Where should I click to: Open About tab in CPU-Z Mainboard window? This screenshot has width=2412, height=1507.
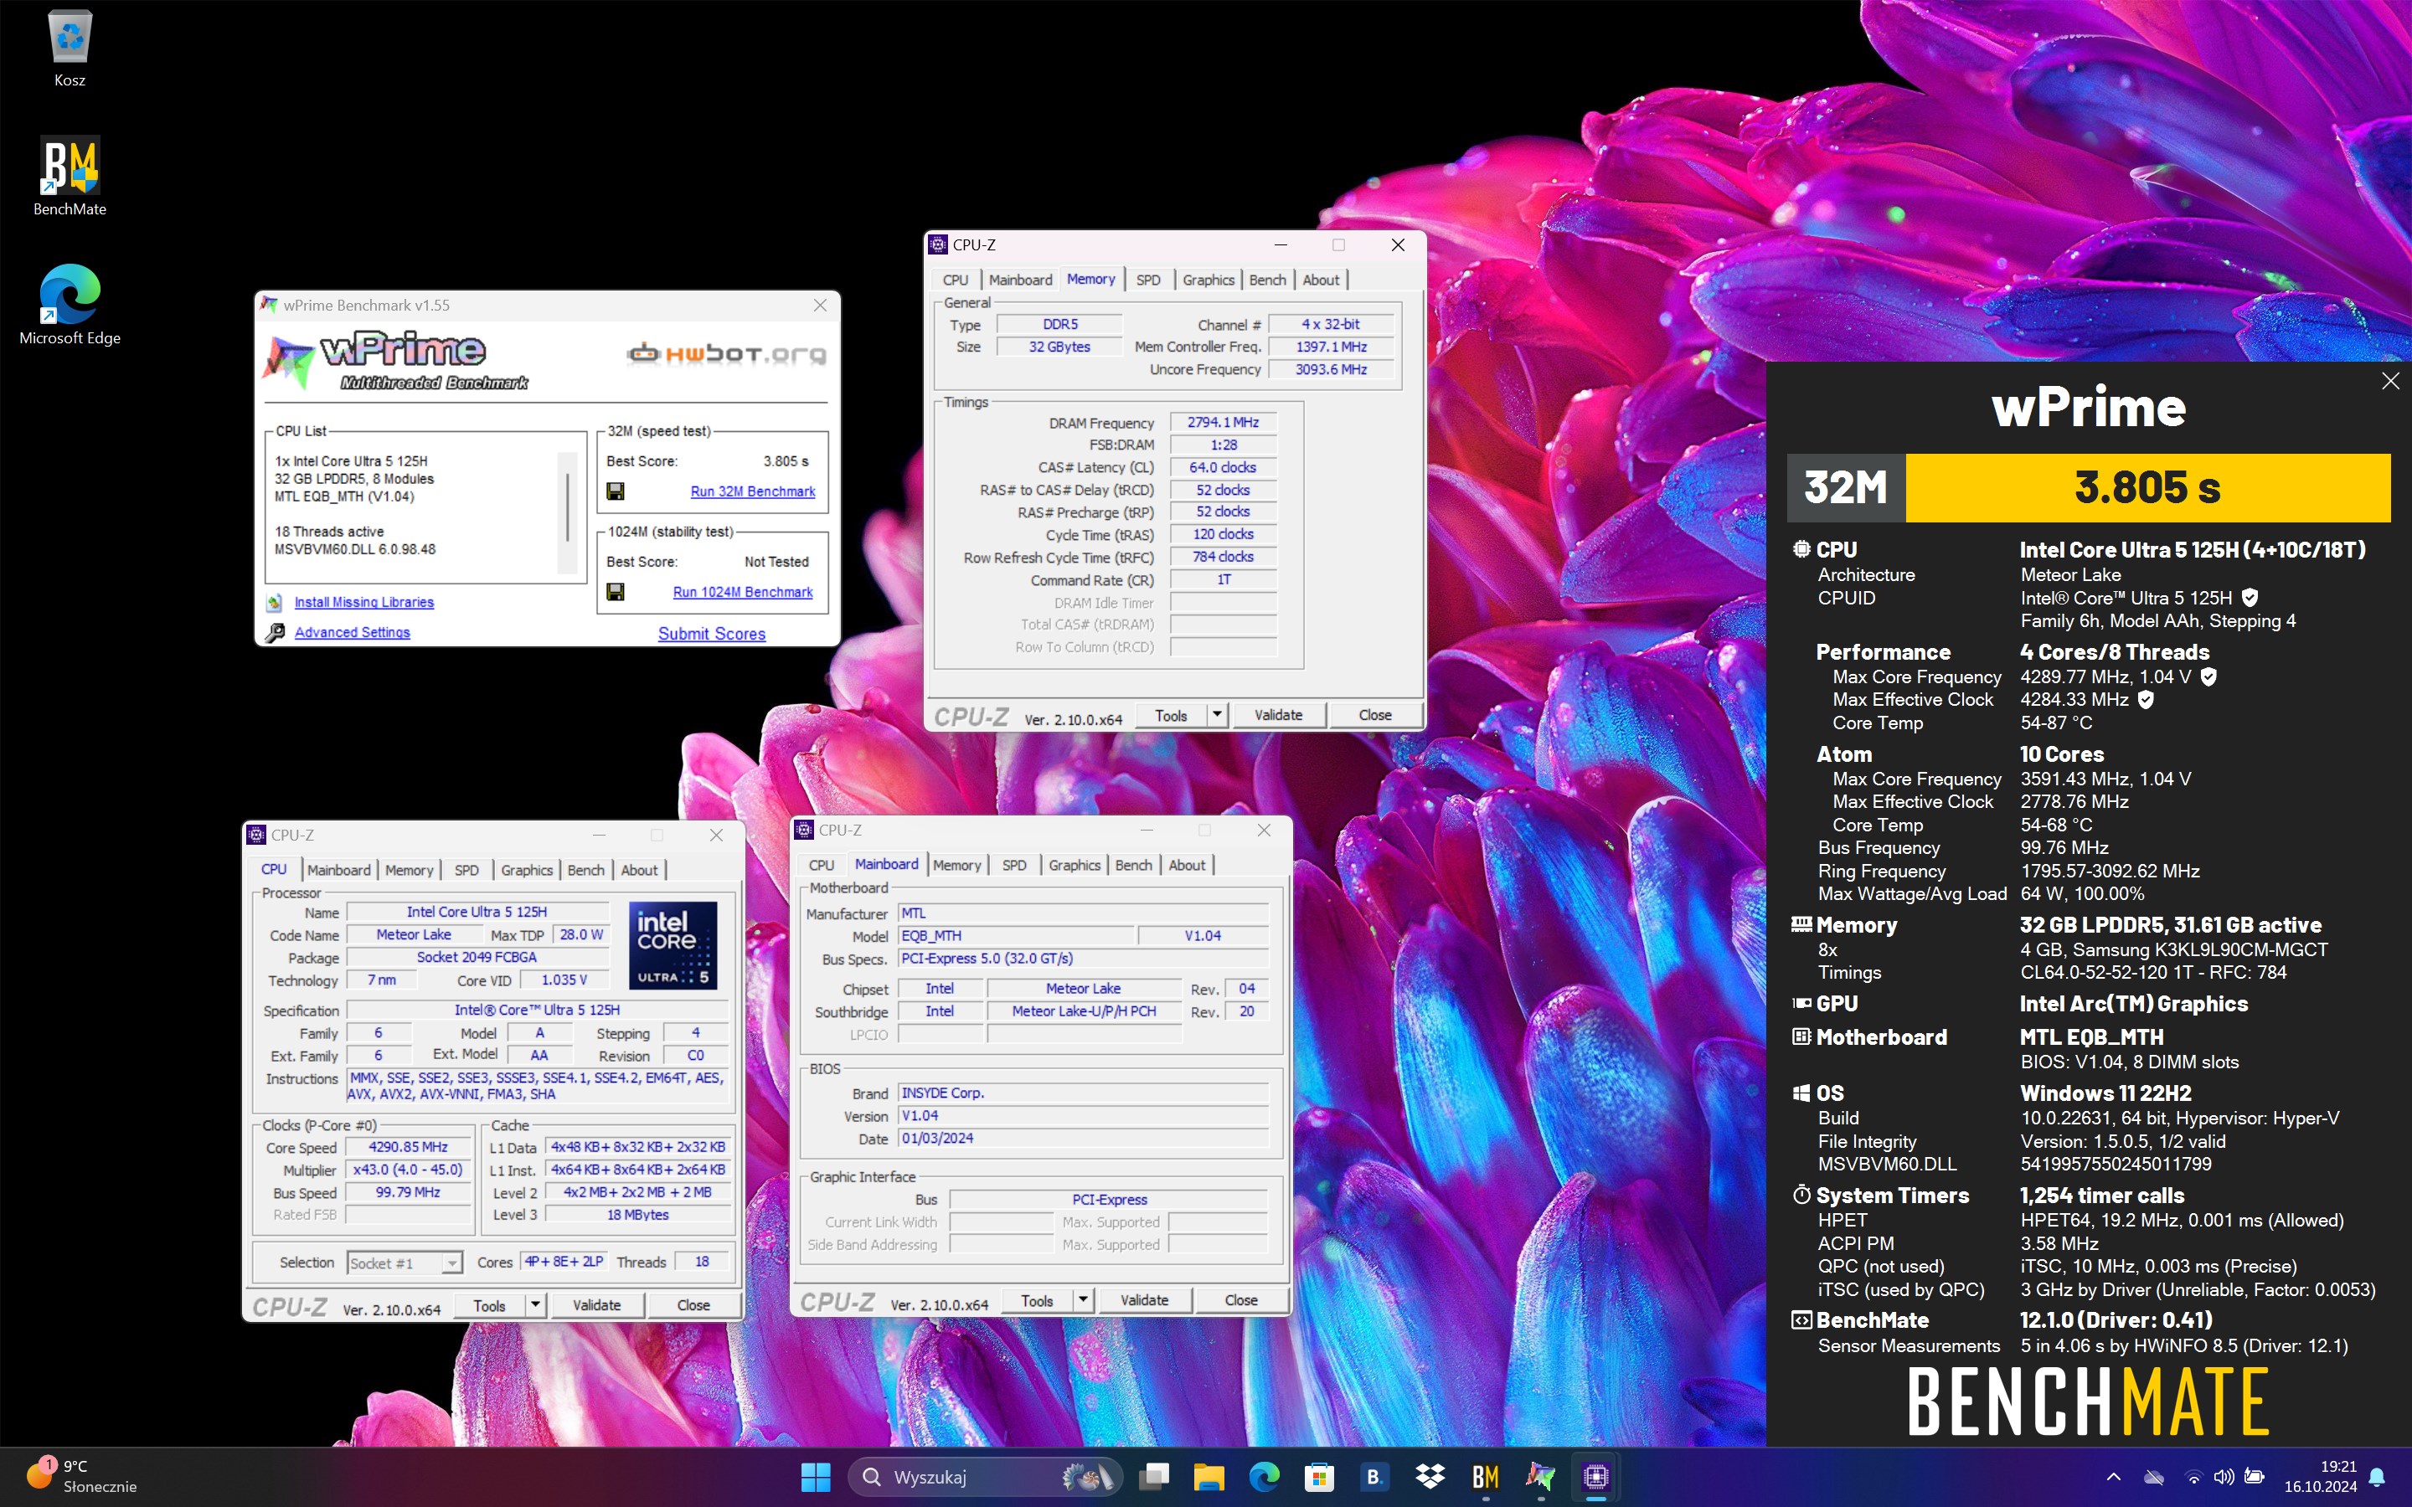coord(1186,865)
